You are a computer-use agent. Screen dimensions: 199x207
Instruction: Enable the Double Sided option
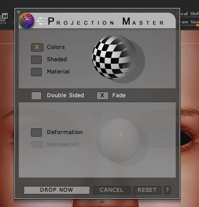(x=36, y=96)
